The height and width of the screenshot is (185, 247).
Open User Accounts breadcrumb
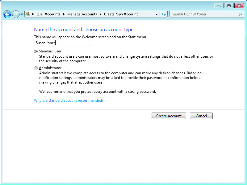[48, 14]
